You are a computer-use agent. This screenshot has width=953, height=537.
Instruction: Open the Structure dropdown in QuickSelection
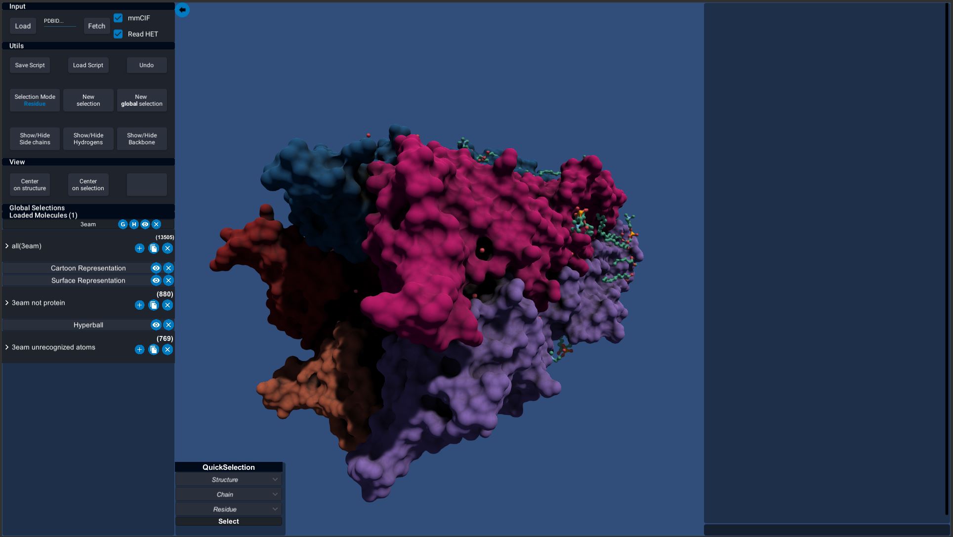tap(229, 480)
